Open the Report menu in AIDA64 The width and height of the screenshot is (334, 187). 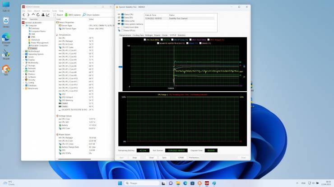tap(37, 11)
